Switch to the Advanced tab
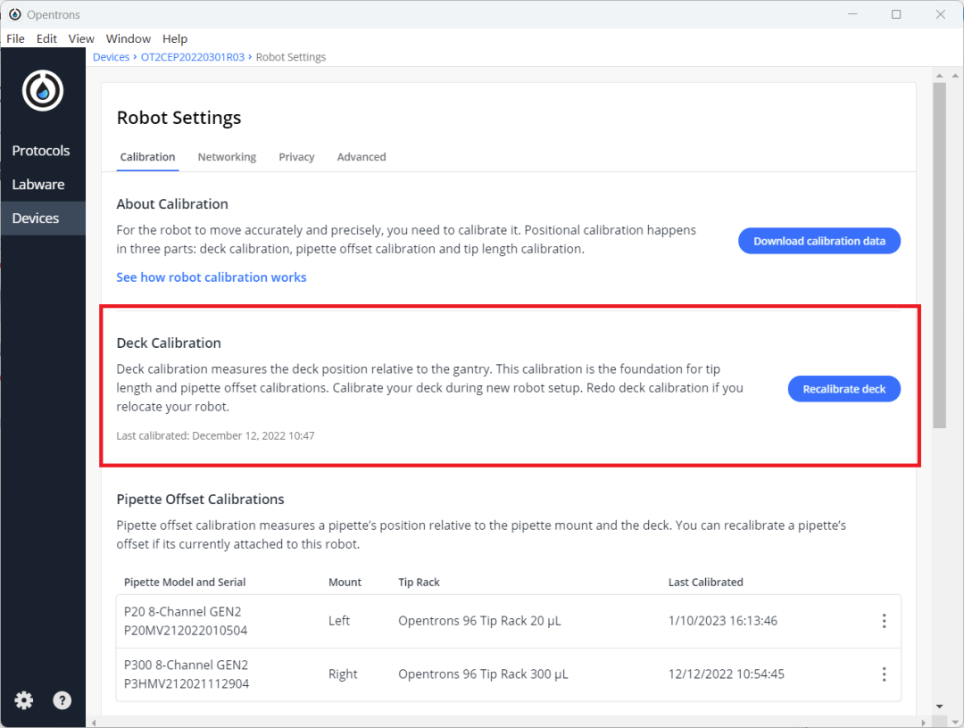964x728 pixels. point(361,157)
